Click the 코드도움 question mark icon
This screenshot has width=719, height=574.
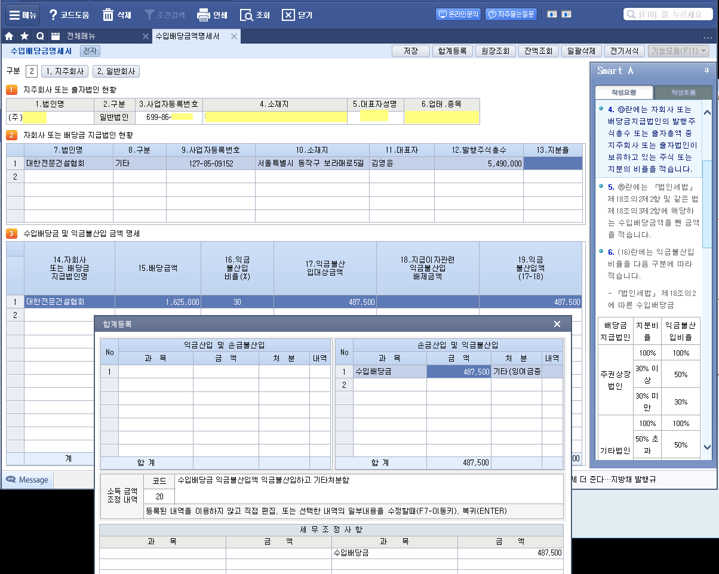point(54,15)
